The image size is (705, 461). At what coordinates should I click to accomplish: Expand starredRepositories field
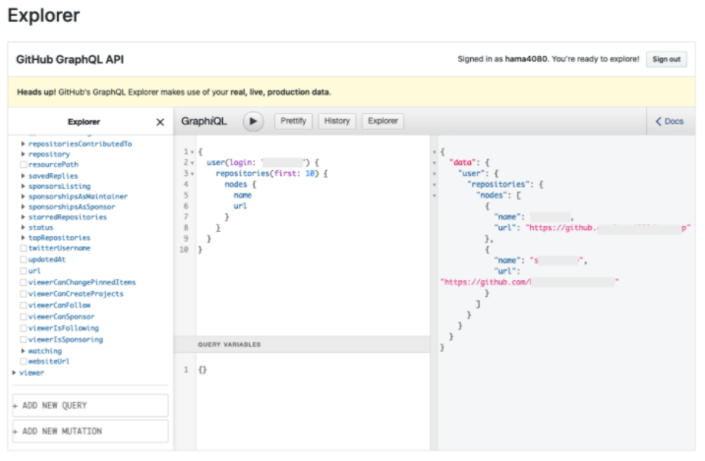(x=23, y=217)
